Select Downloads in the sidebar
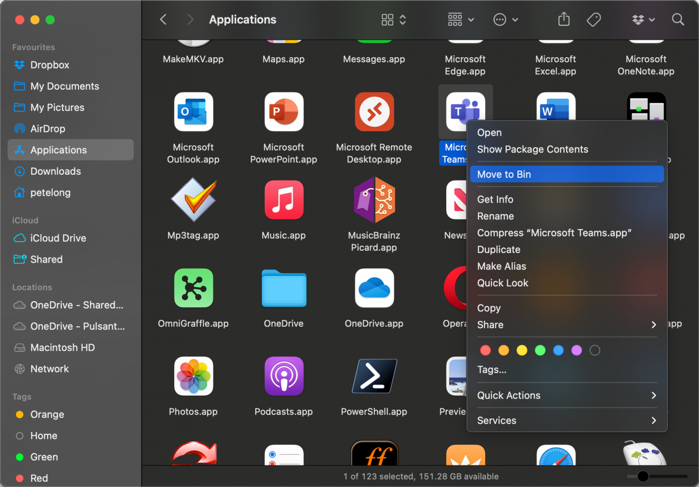This screenshot has height=487, width=699. [55, 171]
